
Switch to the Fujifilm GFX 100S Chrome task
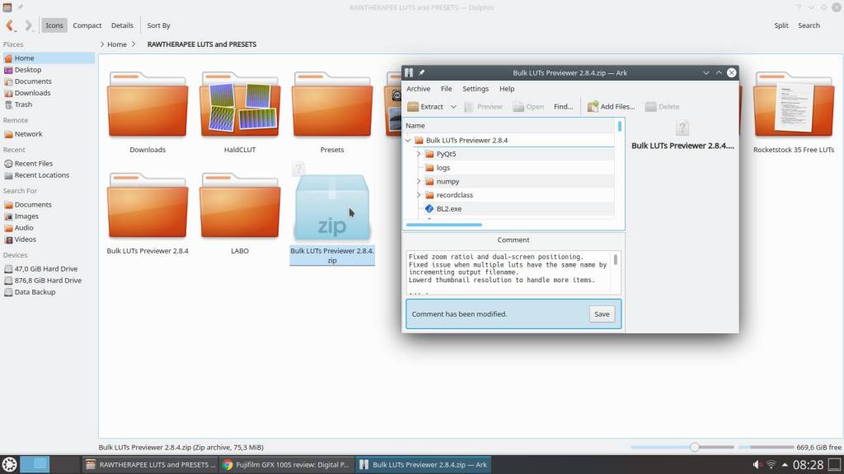tap(287, 464)
